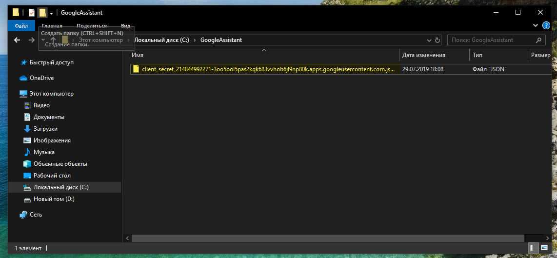The width and height of the screenshot is (557, 258).
Task: Navigate to Локальный диск (C:) in breadcrumb
Action: 161,40
